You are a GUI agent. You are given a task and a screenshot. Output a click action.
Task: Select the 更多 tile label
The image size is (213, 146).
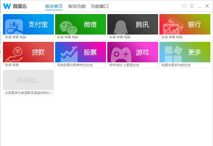pos(195,52)
